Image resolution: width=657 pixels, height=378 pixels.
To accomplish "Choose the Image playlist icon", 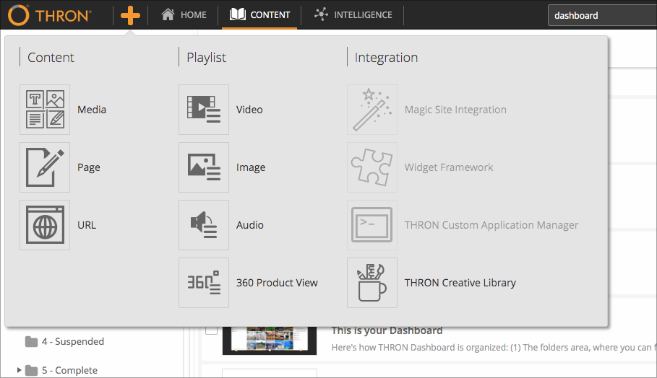I will pos(204,167).
